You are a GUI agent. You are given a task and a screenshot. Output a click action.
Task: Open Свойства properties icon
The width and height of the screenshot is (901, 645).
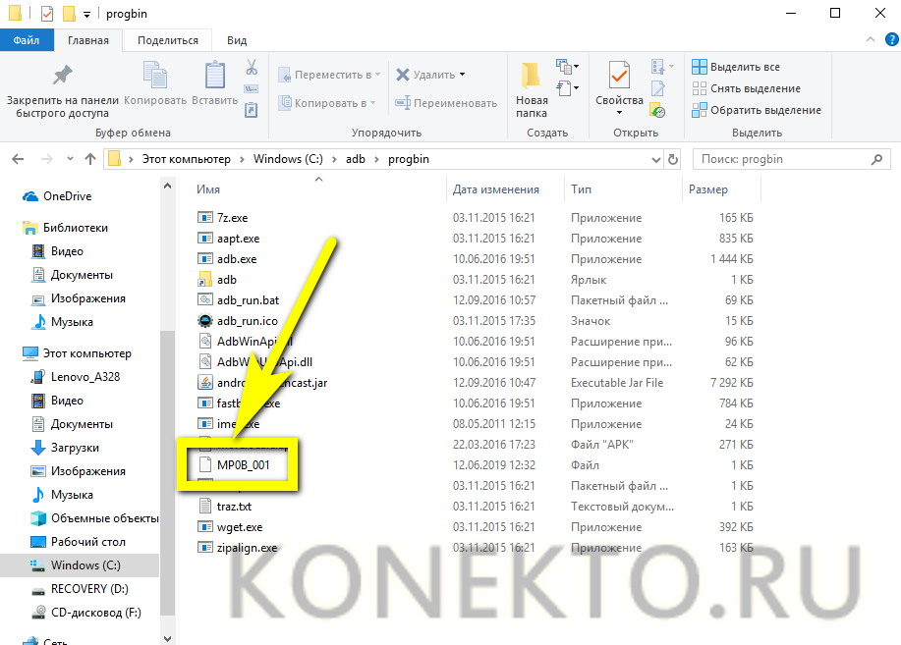click(619, 84)
